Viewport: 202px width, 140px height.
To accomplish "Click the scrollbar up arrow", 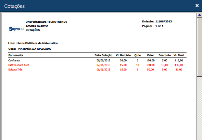I will point(199,15).
